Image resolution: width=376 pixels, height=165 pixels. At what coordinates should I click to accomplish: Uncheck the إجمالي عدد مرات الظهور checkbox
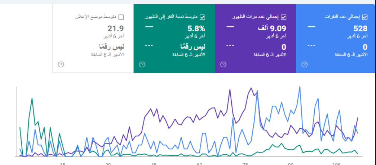[283, 17]
